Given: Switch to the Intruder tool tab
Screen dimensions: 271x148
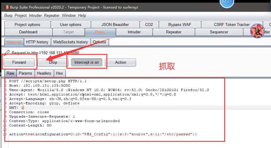Looking at the screenshot, I should (x=134, y=32).
